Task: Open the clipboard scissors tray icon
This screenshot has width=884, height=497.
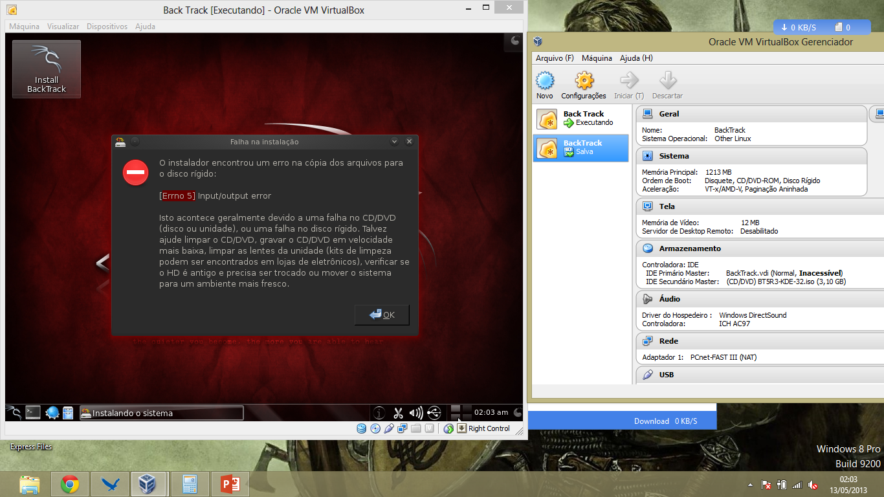Action: click(398, 413)
